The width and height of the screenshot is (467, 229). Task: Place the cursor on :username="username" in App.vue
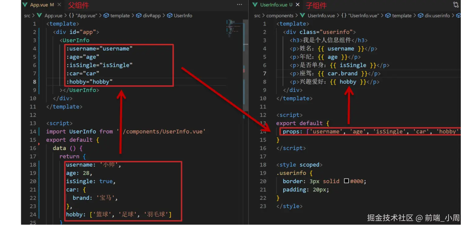(99, 49)
